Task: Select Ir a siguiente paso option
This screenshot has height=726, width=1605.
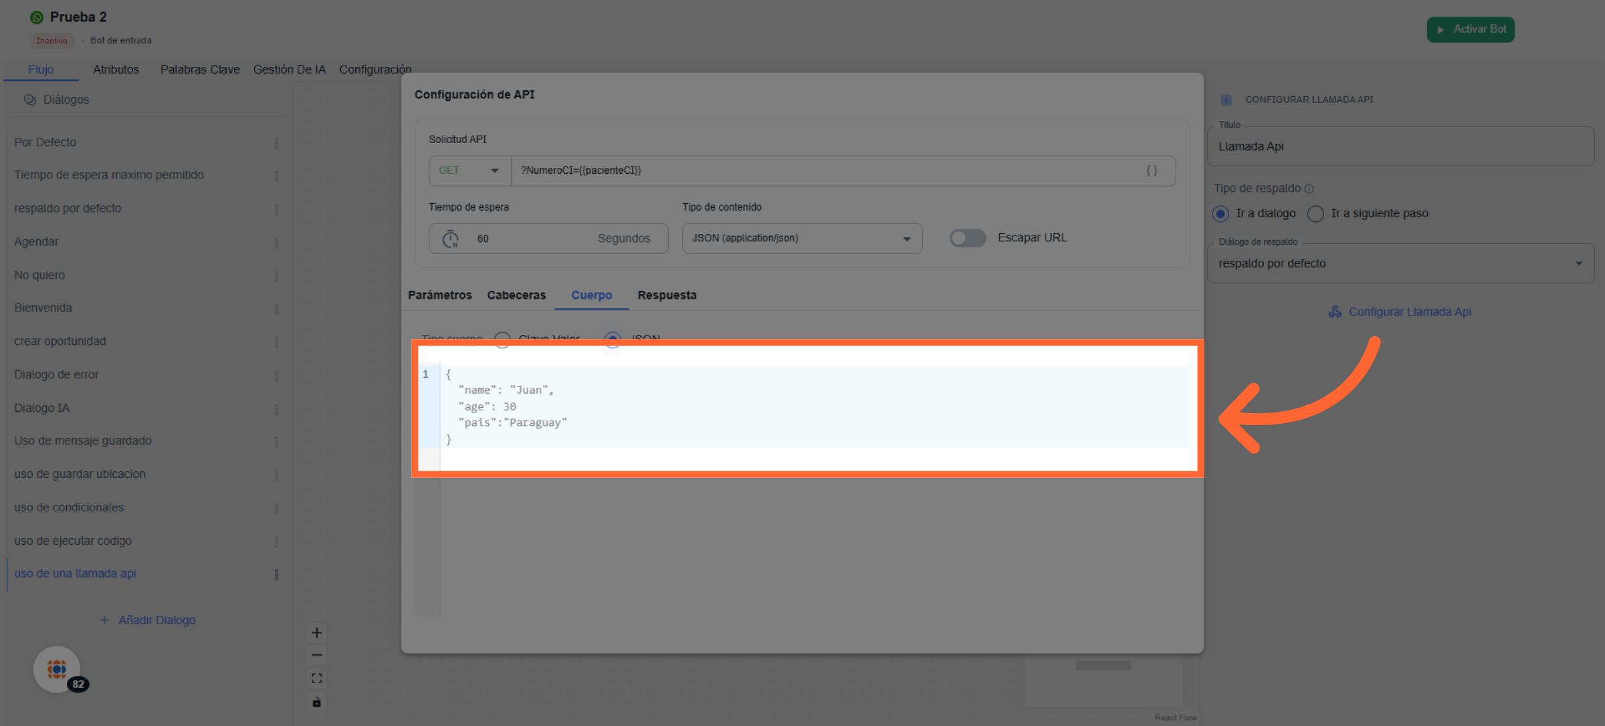Action: (x=1315, y=214)
